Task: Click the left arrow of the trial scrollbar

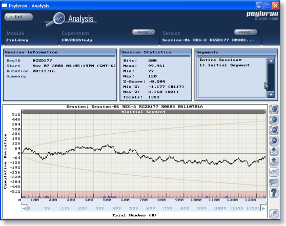Action: click(24, 208)
